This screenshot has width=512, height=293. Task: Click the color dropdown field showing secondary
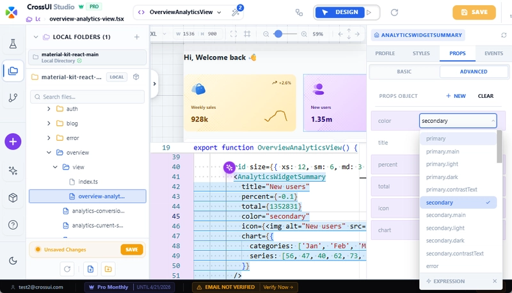458,121
